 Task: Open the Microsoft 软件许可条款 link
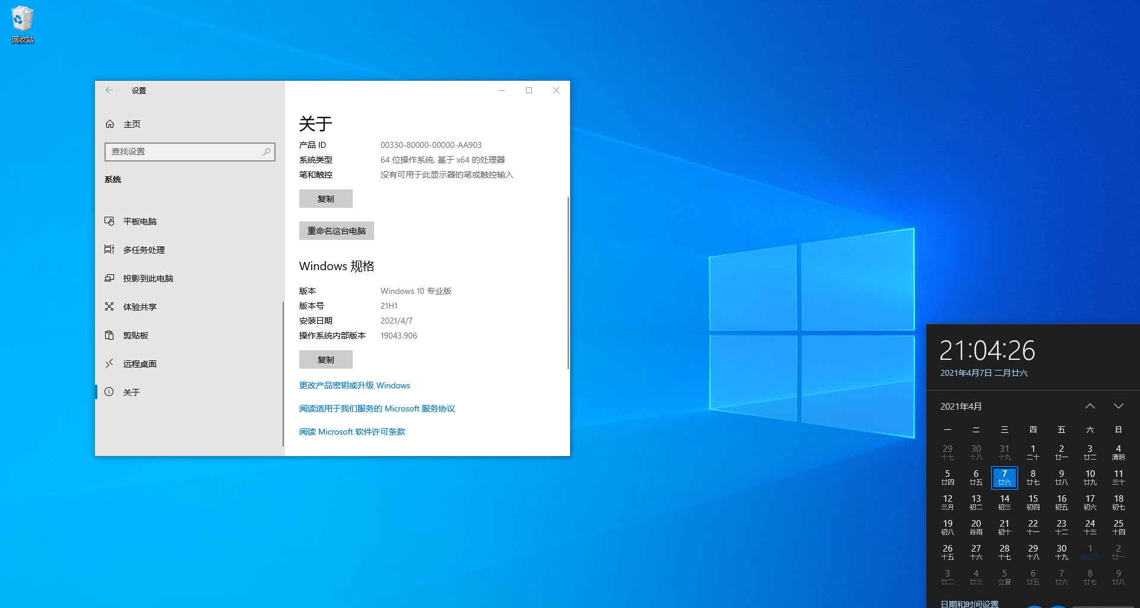click(352, 432)
